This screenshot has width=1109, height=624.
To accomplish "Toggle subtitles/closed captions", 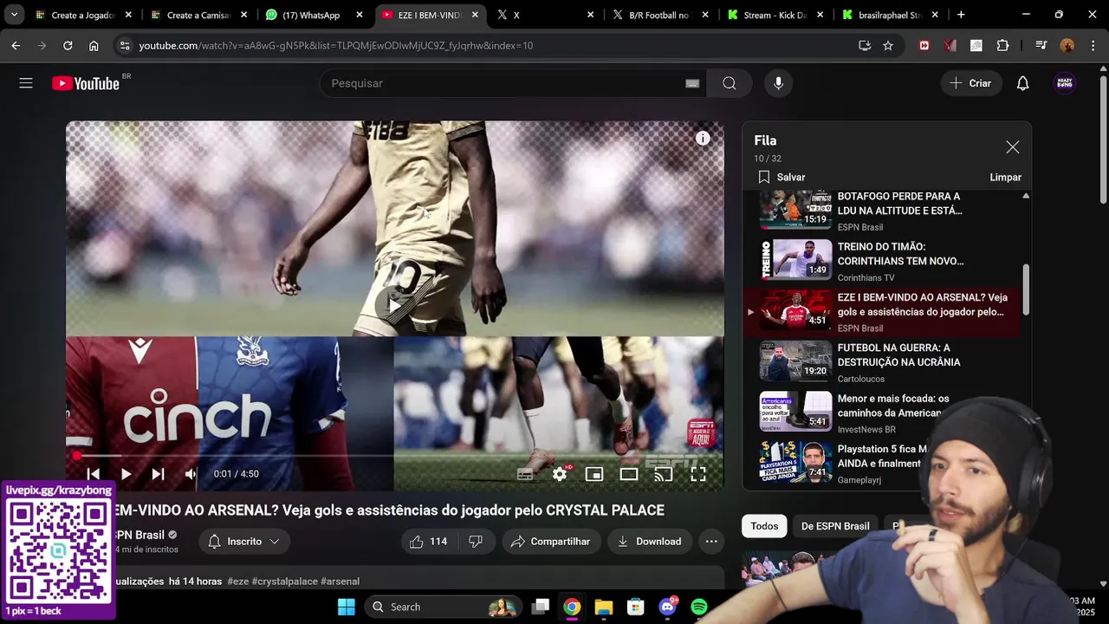I will (x=525, y=474).
